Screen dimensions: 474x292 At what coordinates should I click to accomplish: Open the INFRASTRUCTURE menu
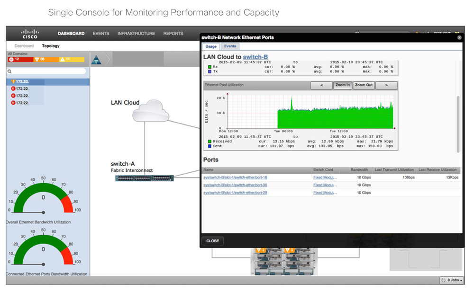click(x=137, y=34)
